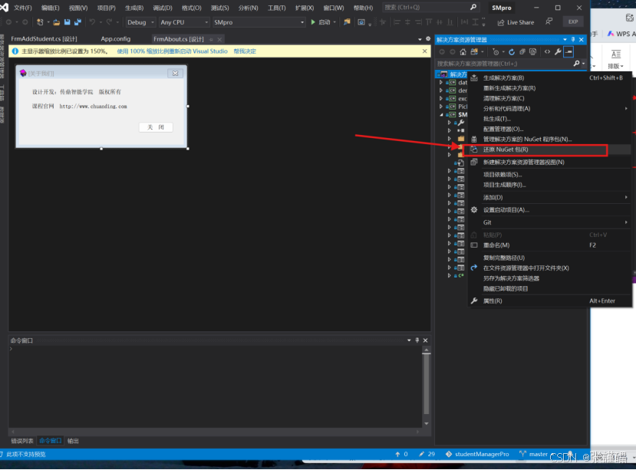Viewport: 636px width, 470px height.
Task: Pin the Solution Explorer panel
Action: [573, 40]
